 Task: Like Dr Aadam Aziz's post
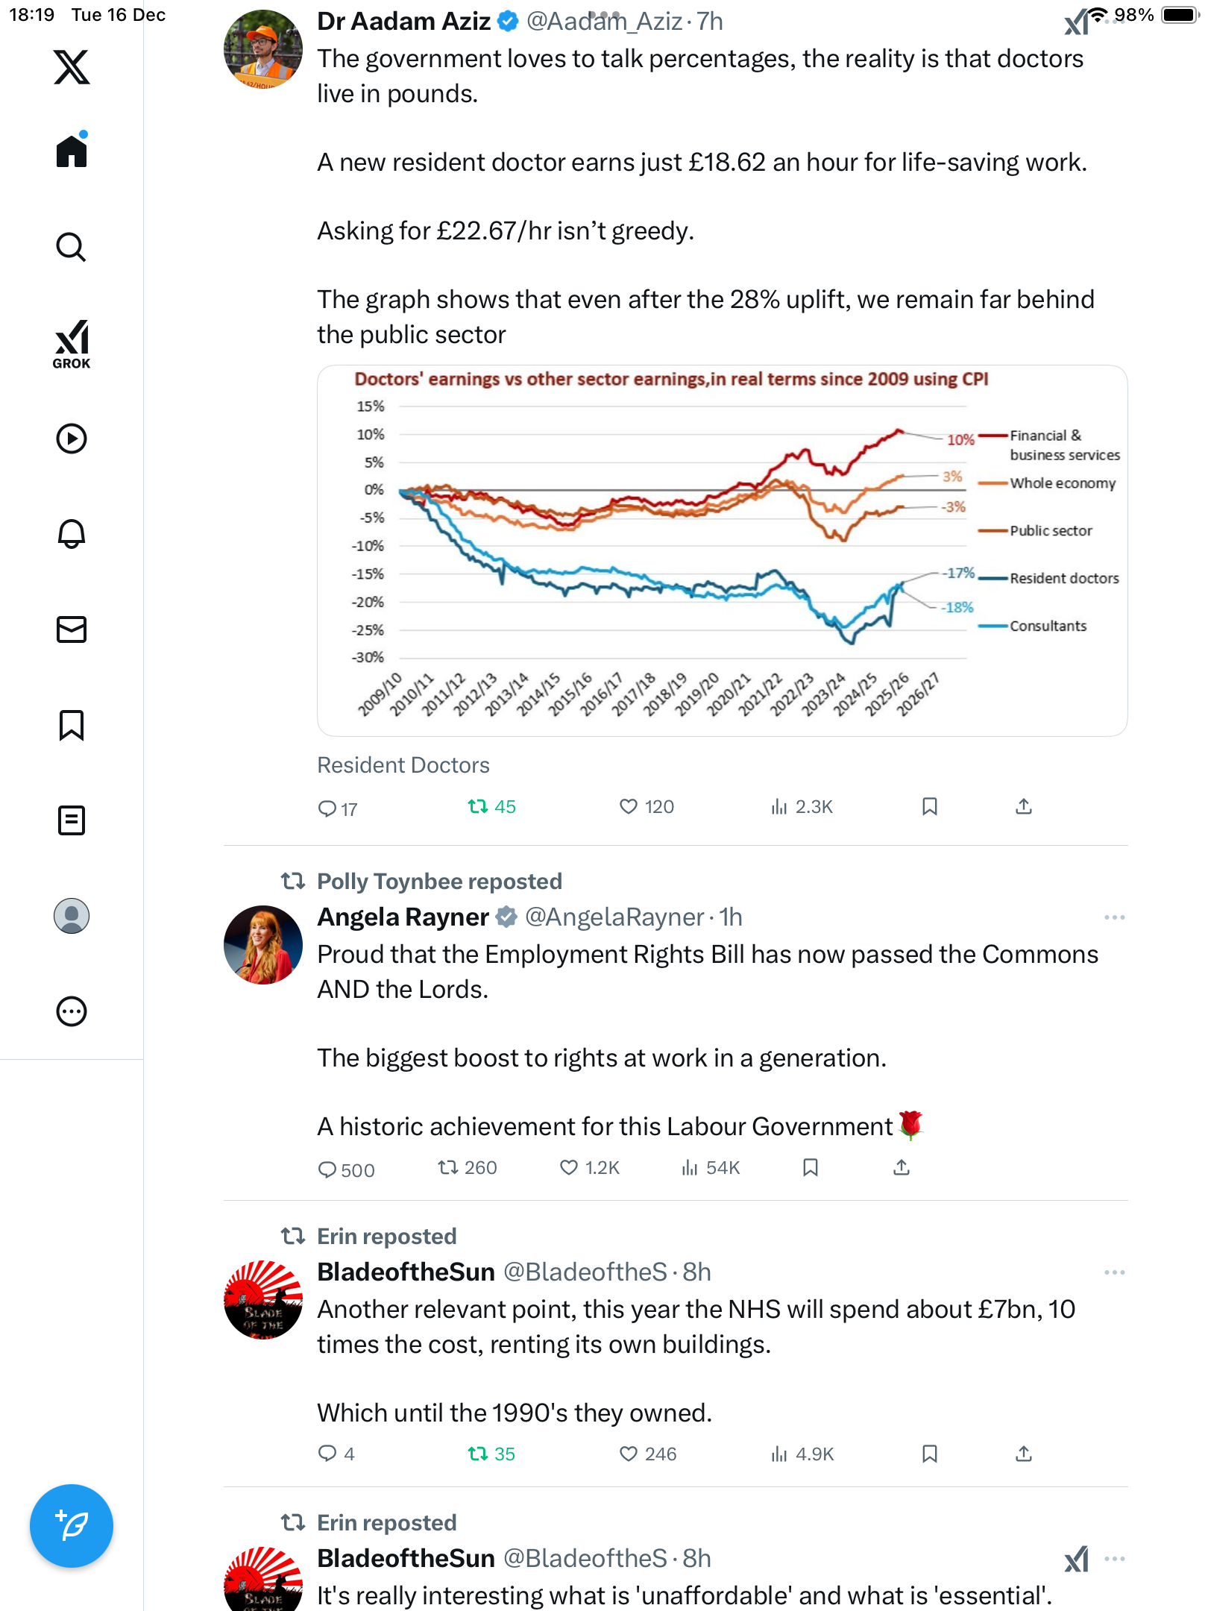click(x=629, y=806)
